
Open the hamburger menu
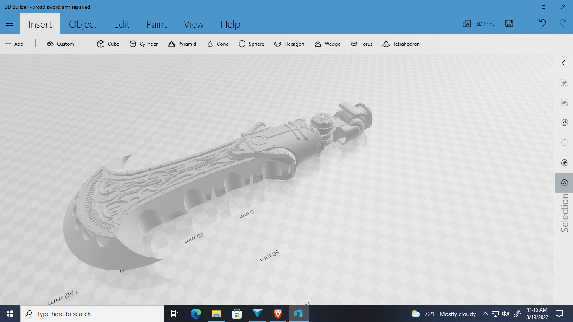(10, 24)
